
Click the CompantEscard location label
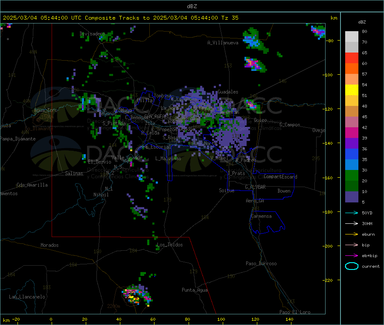[280, 177]
